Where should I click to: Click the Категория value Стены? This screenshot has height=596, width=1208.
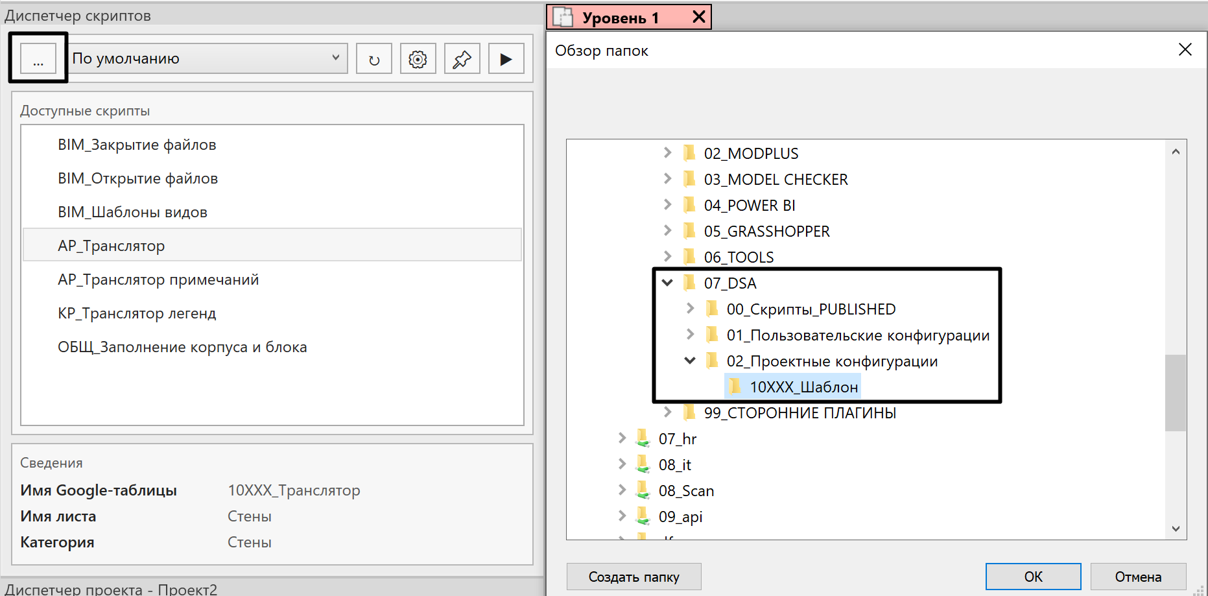click(250, 542)
